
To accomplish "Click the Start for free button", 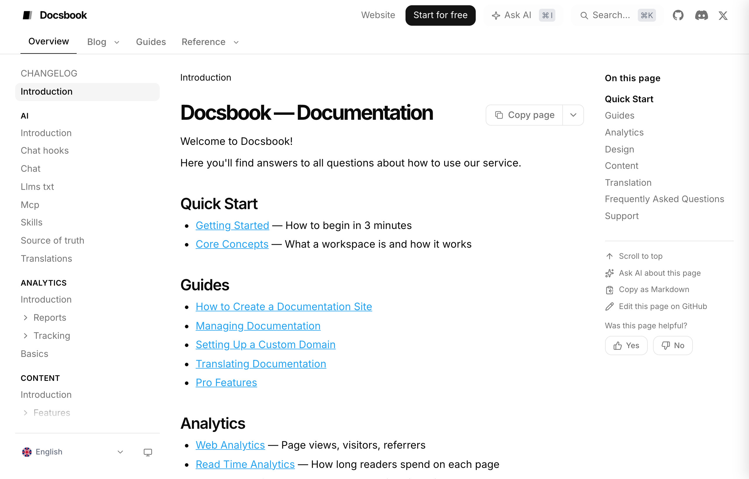I will coord(440,15).
